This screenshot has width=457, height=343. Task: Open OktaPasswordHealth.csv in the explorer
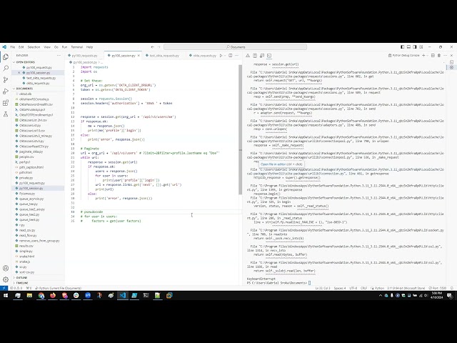tap(36, 104)
